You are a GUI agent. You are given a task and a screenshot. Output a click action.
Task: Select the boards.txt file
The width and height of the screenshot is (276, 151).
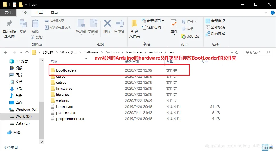64,107
